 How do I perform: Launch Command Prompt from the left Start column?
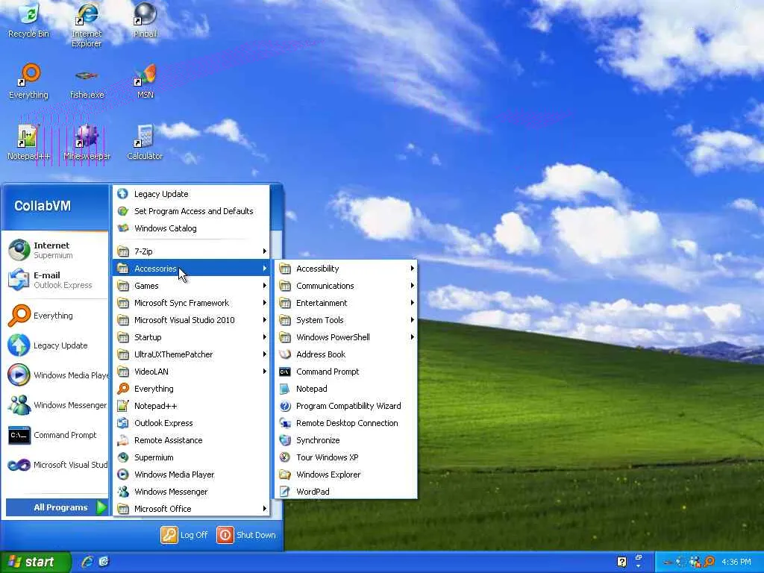pos(57,435)
